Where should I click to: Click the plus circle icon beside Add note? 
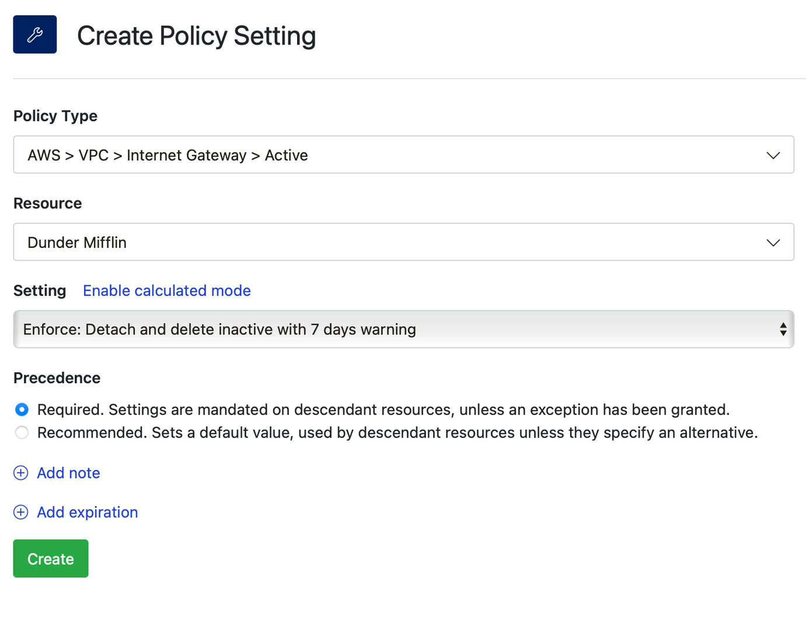tap(21, 473)
